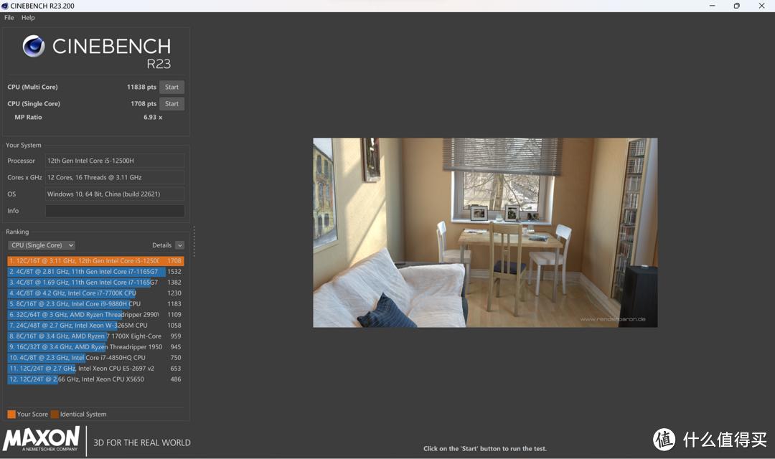Select ranking row 3 i7-1165G7 at 1.69 GHz
Image resolution: width=775 pixels, height=459 pixels.
[x=95, y=282]
